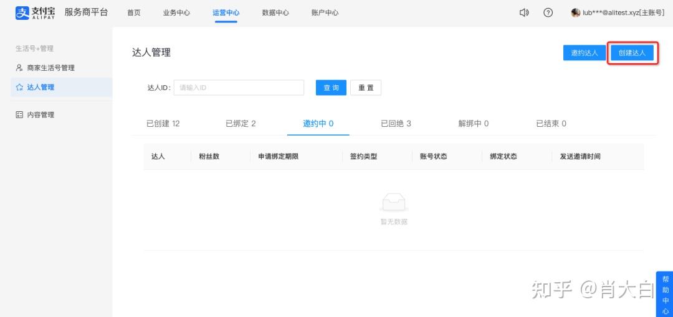
Task: Click the user avatar picture
Action: (x=576, y=13)
